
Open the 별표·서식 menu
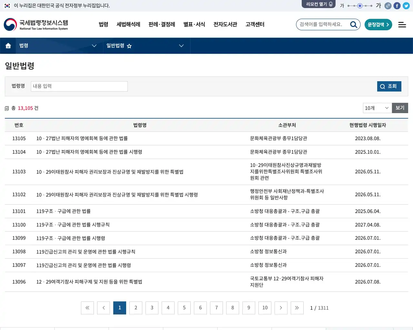194,24
